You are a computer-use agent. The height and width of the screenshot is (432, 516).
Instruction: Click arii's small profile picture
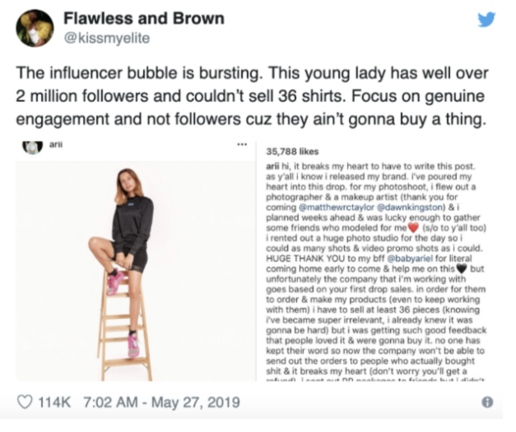point(31,146)
